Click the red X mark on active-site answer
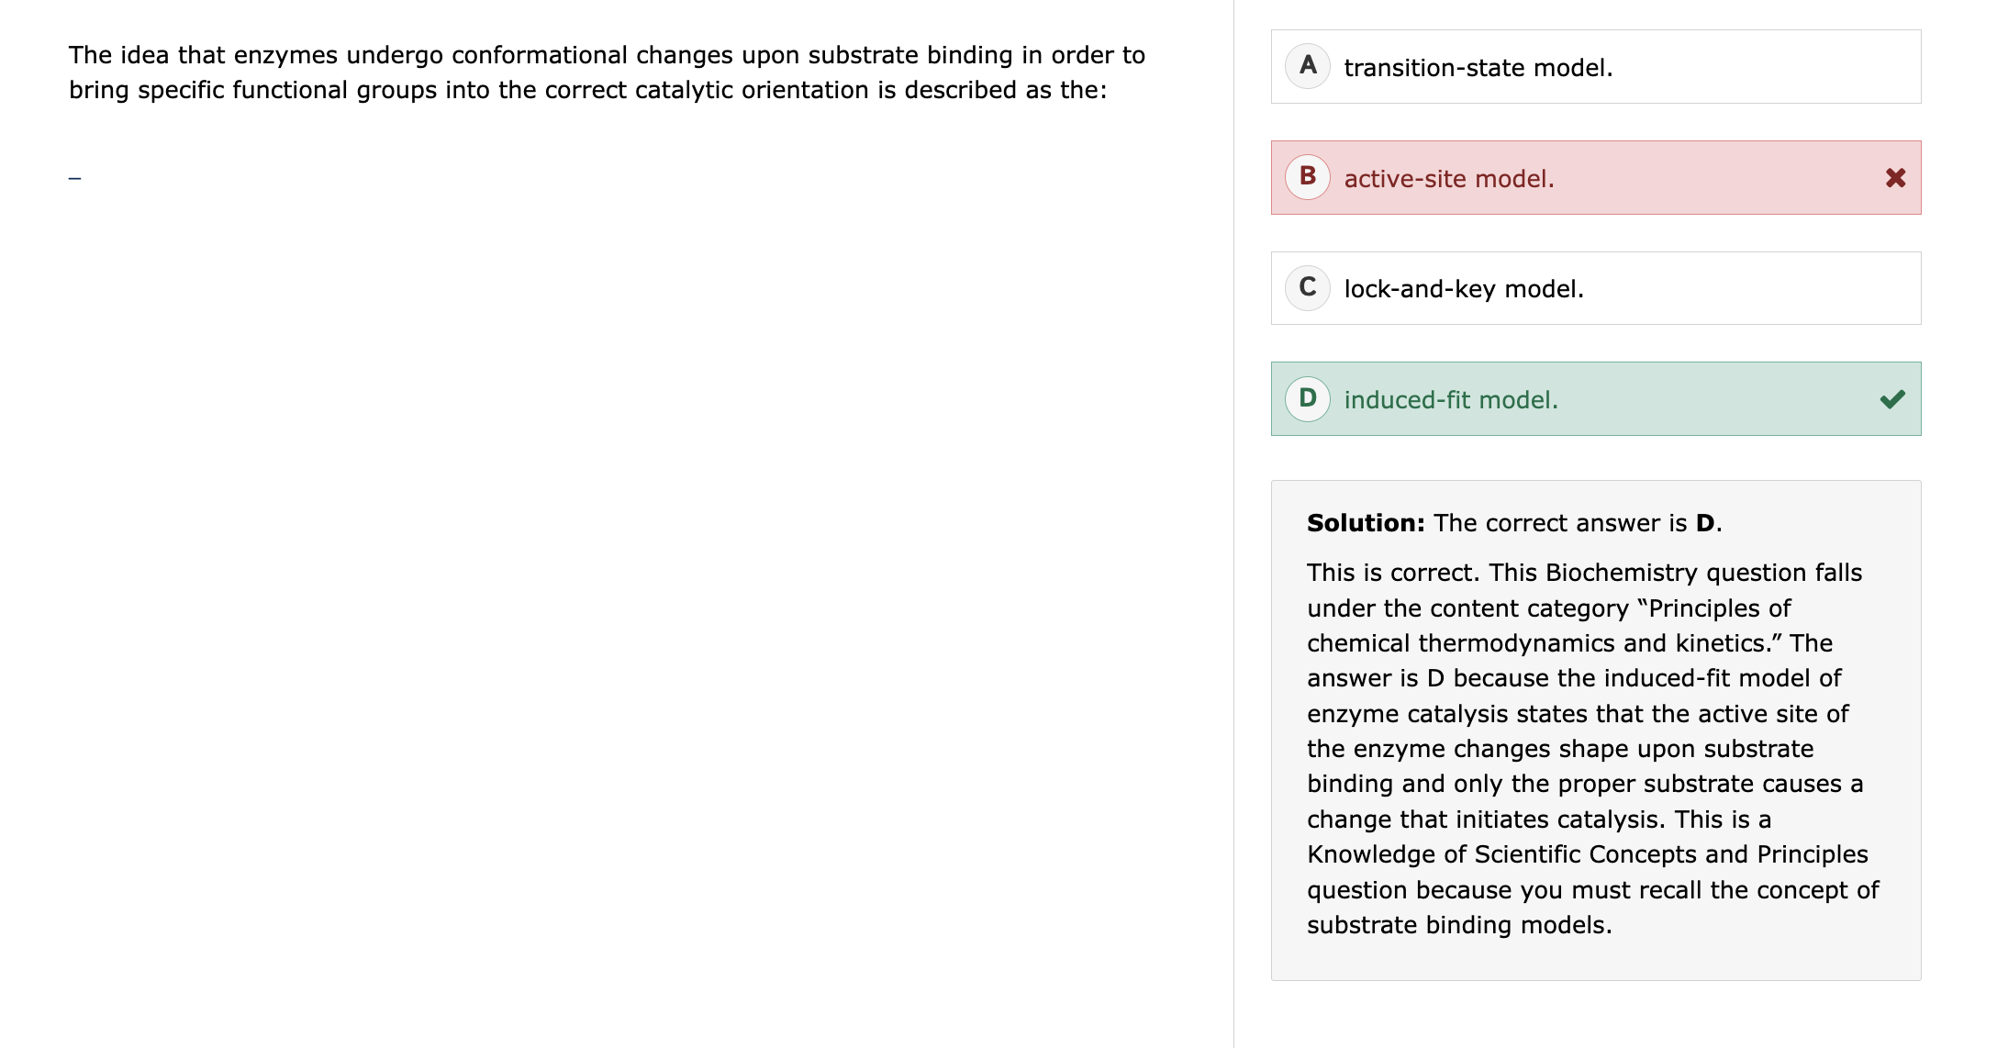The height and width of the screenshot is (1048, 1997). [x=1895, y=178]
